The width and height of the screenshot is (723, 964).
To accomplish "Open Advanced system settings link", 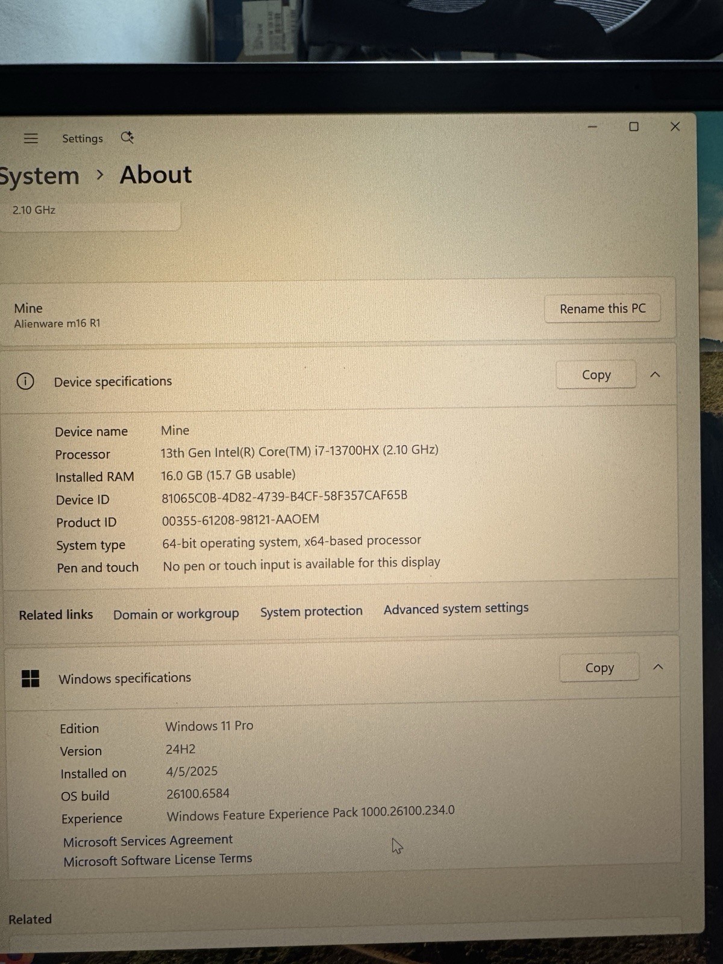I will pyautogui.click(x=456, y=609).
